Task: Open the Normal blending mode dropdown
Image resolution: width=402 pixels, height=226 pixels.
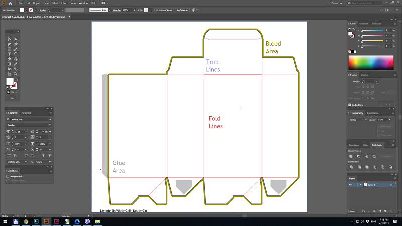Action: 358,120
